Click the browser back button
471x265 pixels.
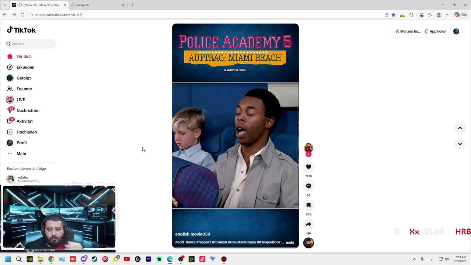tap(5, 15)
